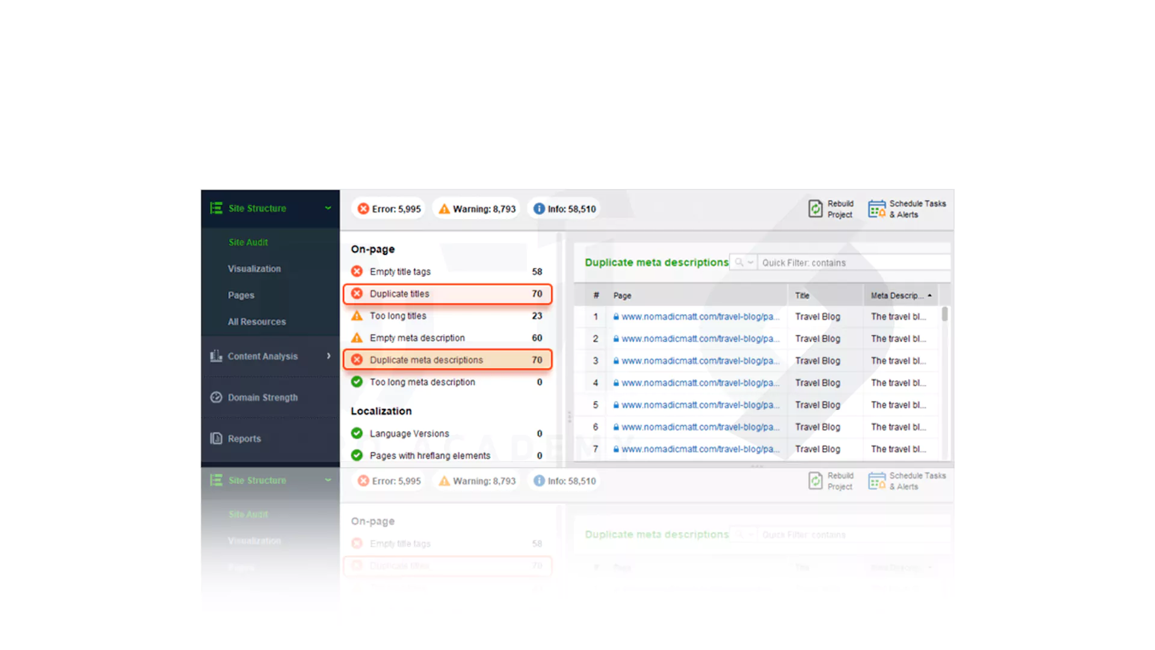Viewport: 1155px width, 650px height.
Task: Open row 7 nomadicmatt travel-blog link
Action: pyautogui.click(x=700, y=449)
